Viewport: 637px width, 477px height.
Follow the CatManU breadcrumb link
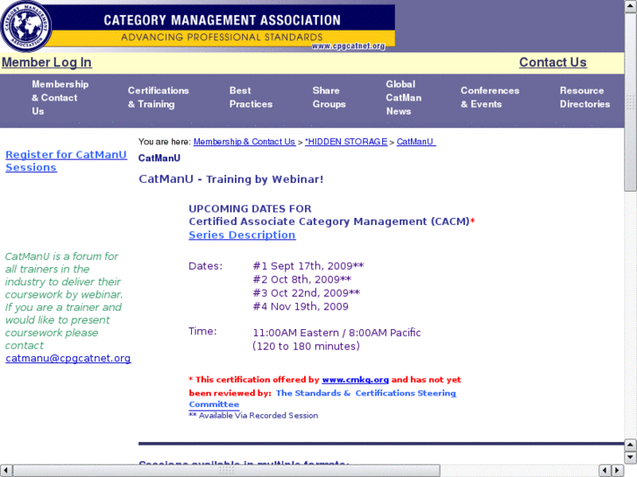click(x=416, y=142)
